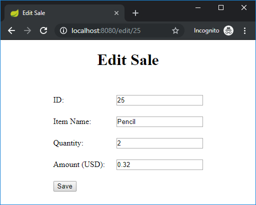Maximize the browser window
The image size is (256, 205).
pos(221,7)
